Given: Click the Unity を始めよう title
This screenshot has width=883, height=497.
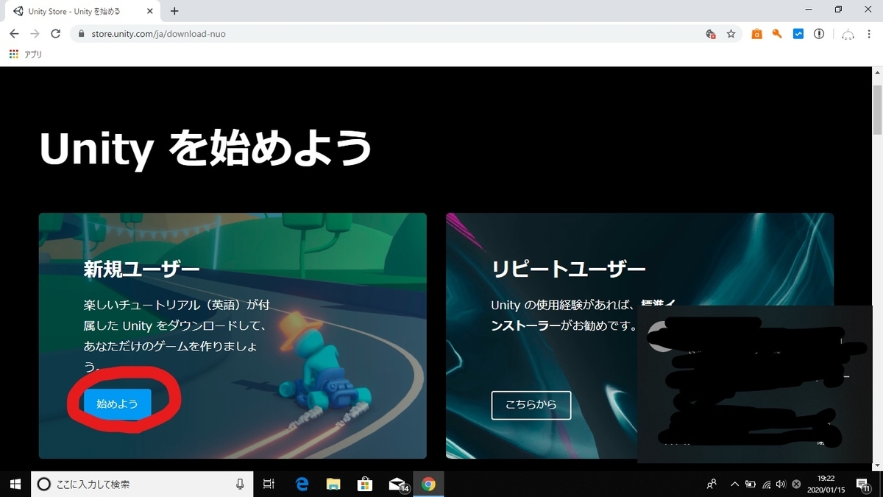Looking at the screenshot, I should [x=206, y=149].
